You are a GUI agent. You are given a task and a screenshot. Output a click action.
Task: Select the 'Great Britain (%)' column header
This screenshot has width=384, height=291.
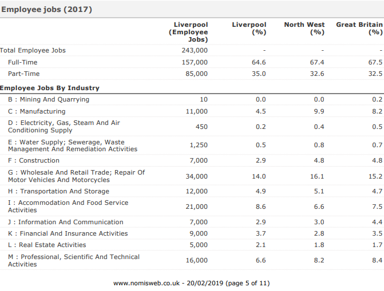coord(359,29)
